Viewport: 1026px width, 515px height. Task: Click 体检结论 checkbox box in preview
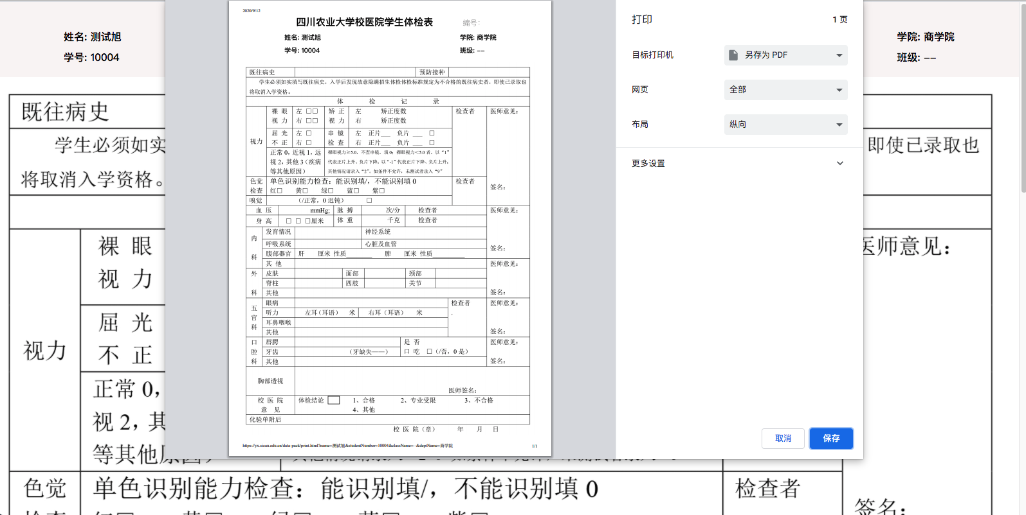334,400
